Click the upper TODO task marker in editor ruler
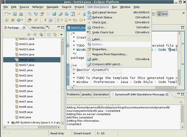187x137 pixels. click(68, 46)
